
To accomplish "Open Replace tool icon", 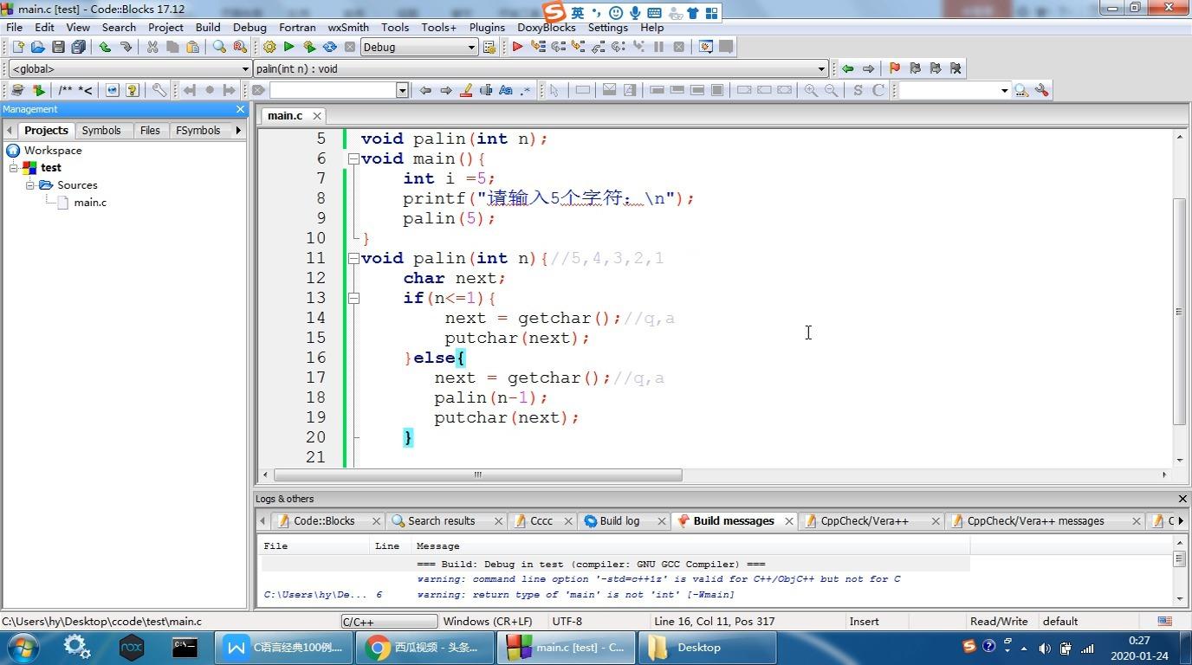I will [240, 47].
